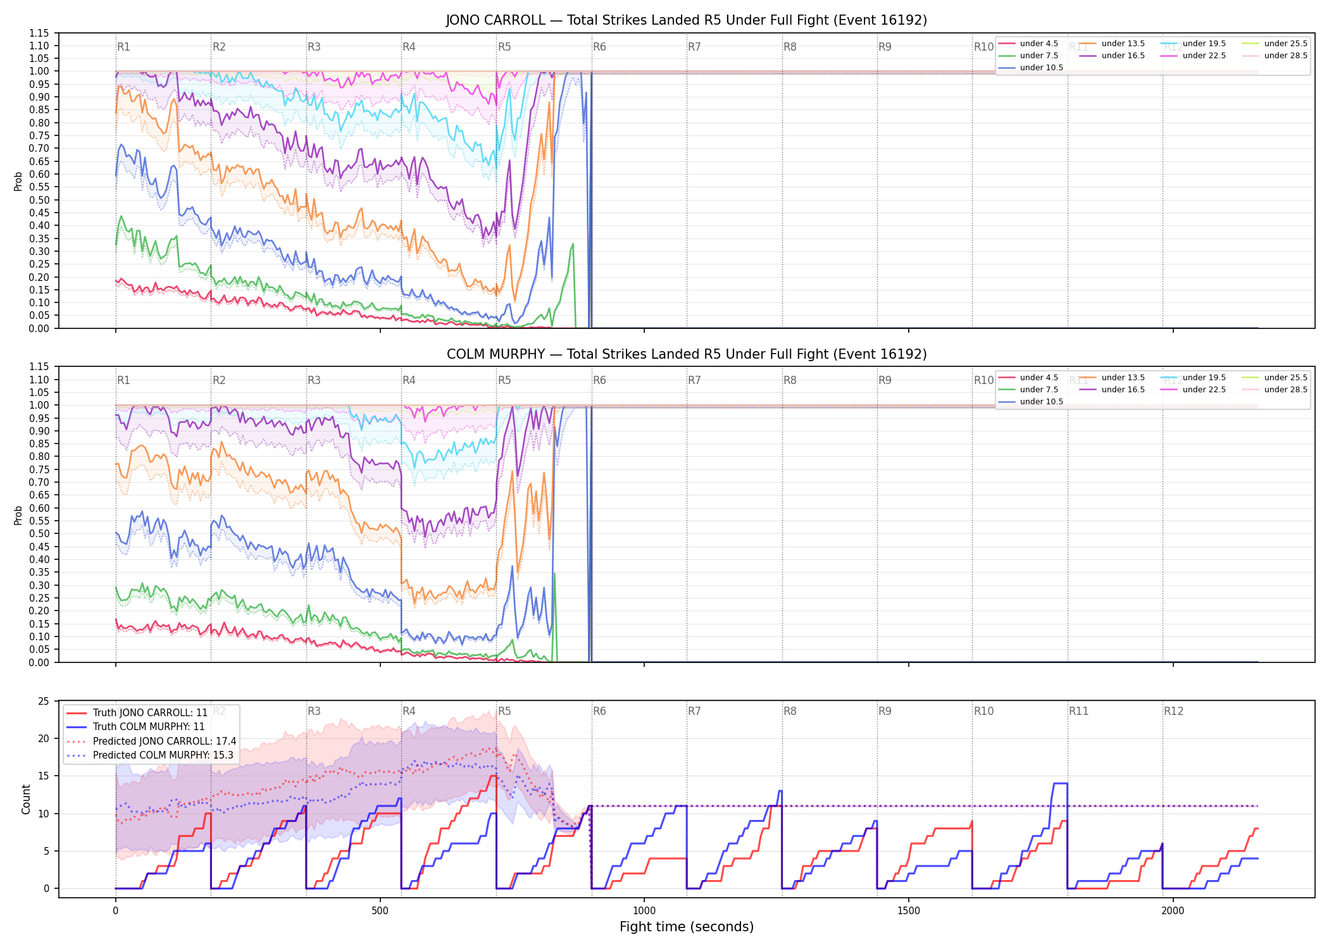Click the R7 round marker in top chart

click(x=694, y=47)
